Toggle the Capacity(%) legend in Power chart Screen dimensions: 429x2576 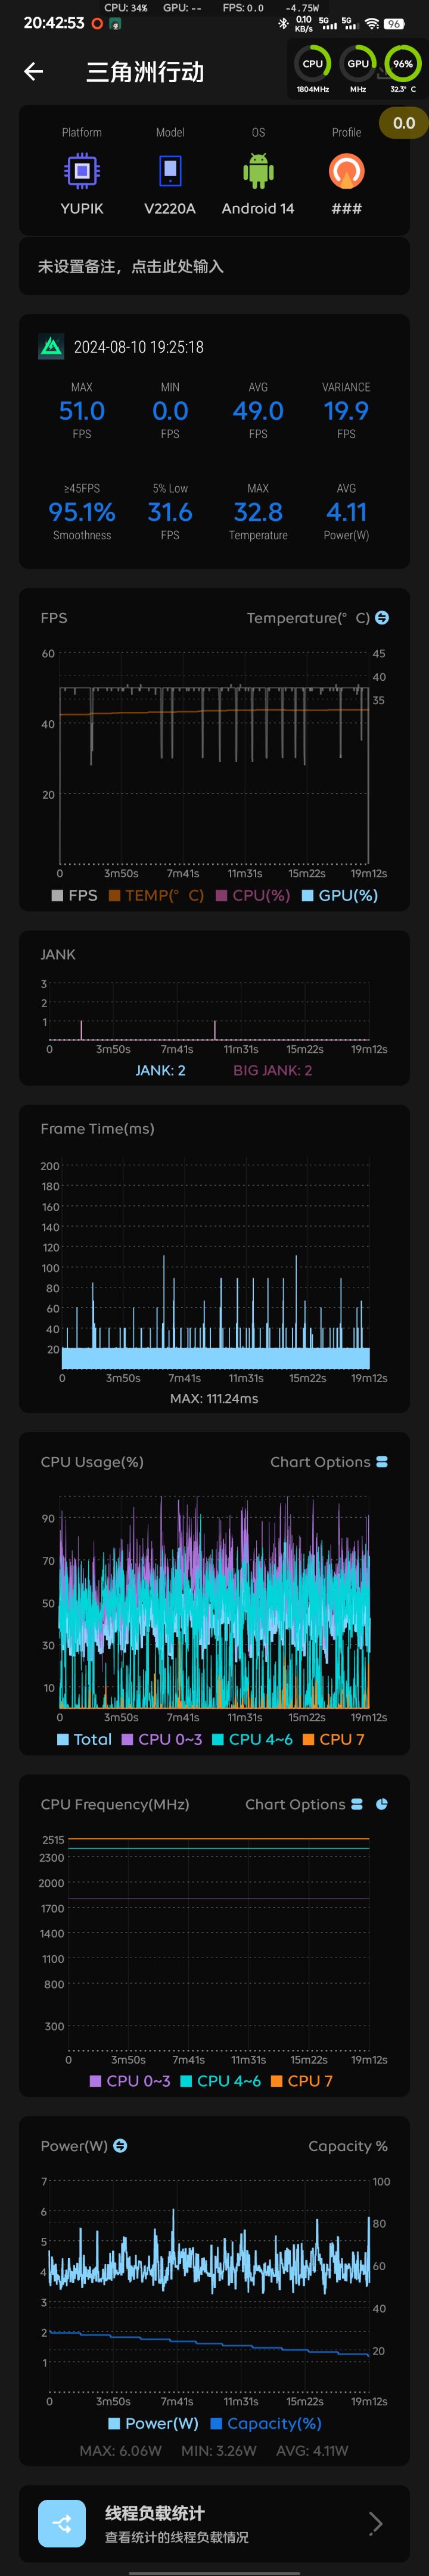tap(266, 2423)
